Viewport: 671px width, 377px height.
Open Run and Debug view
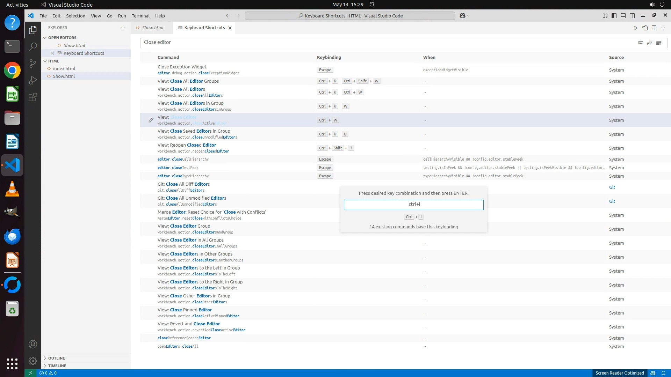[x=33, y=80]
